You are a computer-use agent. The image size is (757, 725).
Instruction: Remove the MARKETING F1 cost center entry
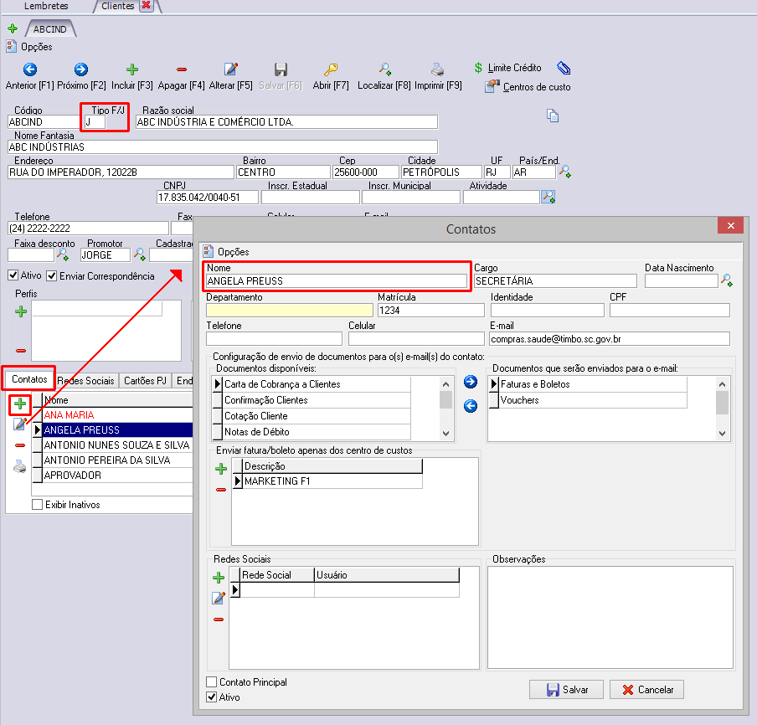pos(221,490)
